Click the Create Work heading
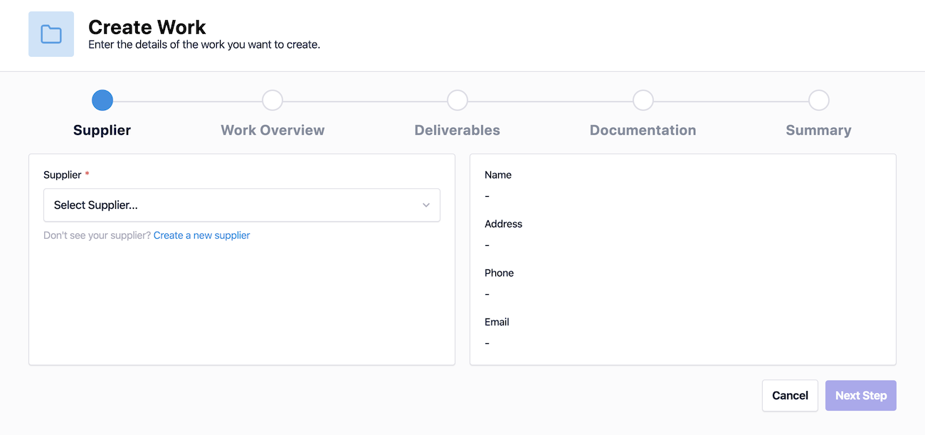The image size is (925, 435). [x=147, y=27]
